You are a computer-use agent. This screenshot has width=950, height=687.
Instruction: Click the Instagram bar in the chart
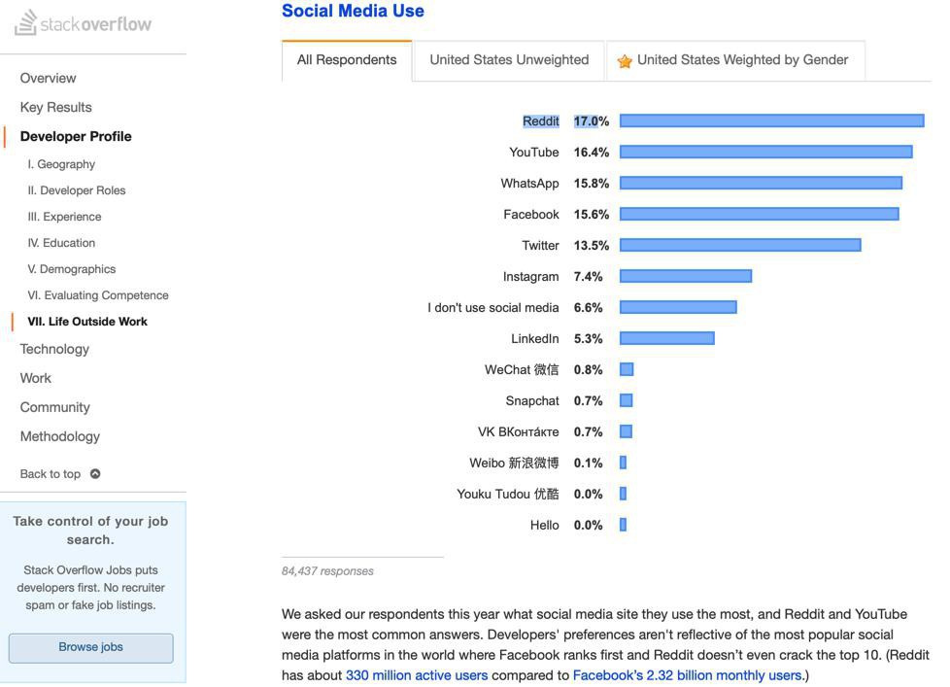tap(685, 277)
